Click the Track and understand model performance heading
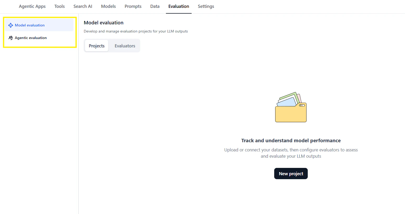The height and width of the screenshot is (214, 405). coord(291,140)
